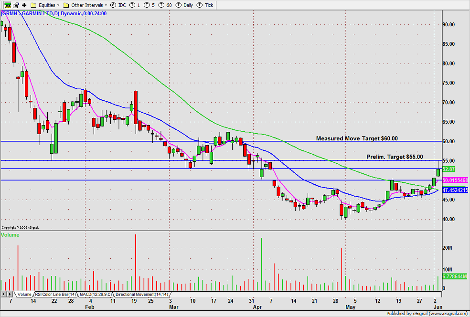The height and width of the screenshot is (317, 470).
Task: Open the RSI Color Line Bar(14) tab
Action: [x=55, y=294]
